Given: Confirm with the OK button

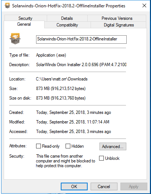Looking at the screenshot, I should pos(74,186).
